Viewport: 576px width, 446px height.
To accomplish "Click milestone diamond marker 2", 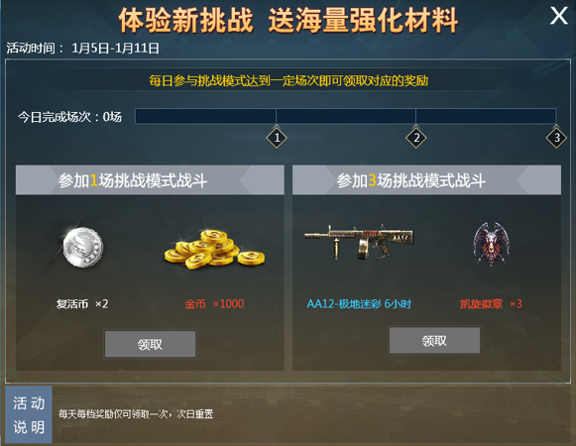I will click(415, 138).
